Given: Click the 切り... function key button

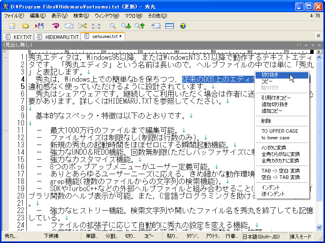Looking at the screenshot, I should point(130,236).
